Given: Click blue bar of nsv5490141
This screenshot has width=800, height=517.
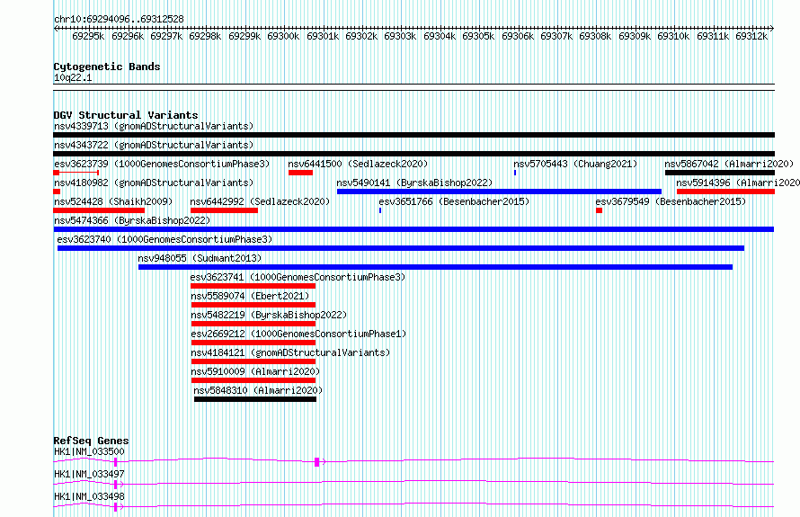Looking at the screenshot, I should point(499,192).
